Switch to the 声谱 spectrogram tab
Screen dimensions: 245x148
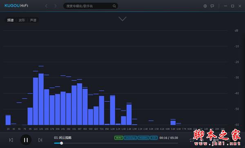33,20
